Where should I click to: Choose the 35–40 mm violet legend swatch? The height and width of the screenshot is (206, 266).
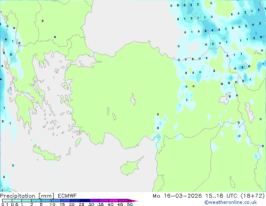coord(104,201)
